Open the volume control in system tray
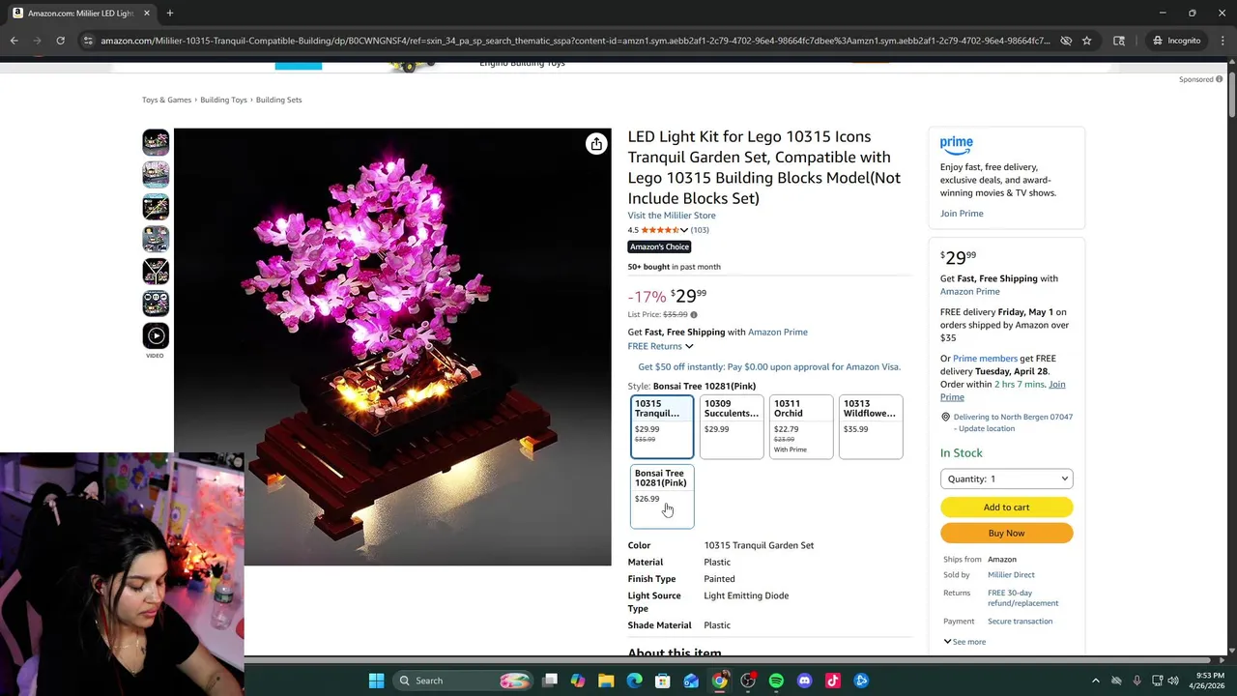This screenshot has width=1237, height=696. pyautogui.click(x=1173, y=681)
